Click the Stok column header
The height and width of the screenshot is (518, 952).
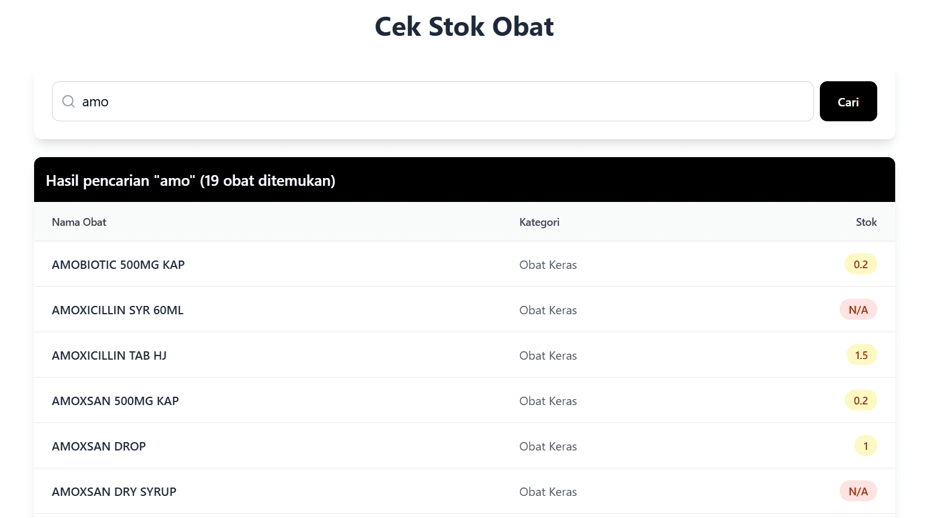click(866, 222)
